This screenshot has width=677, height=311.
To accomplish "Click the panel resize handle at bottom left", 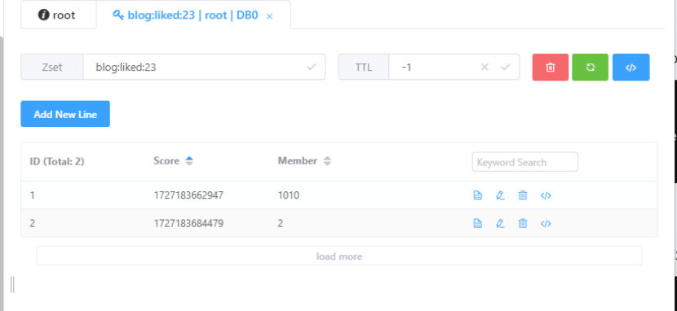I will click(12, 285).
